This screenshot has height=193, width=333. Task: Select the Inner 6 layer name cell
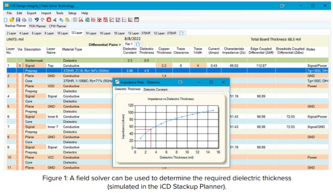54,117
